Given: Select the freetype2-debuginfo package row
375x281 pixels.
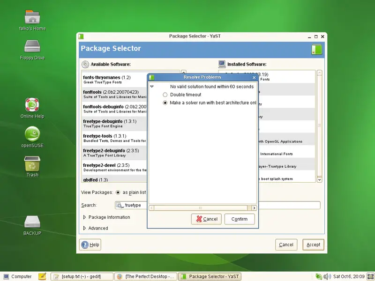Looking at the screenshot, I should tap(114, 153).
